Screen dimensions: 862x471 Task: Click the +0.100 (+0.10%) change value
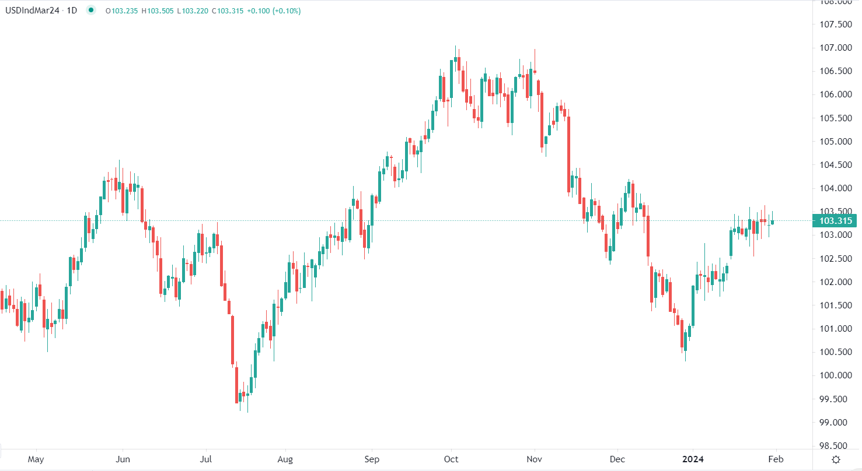[273, 10]
